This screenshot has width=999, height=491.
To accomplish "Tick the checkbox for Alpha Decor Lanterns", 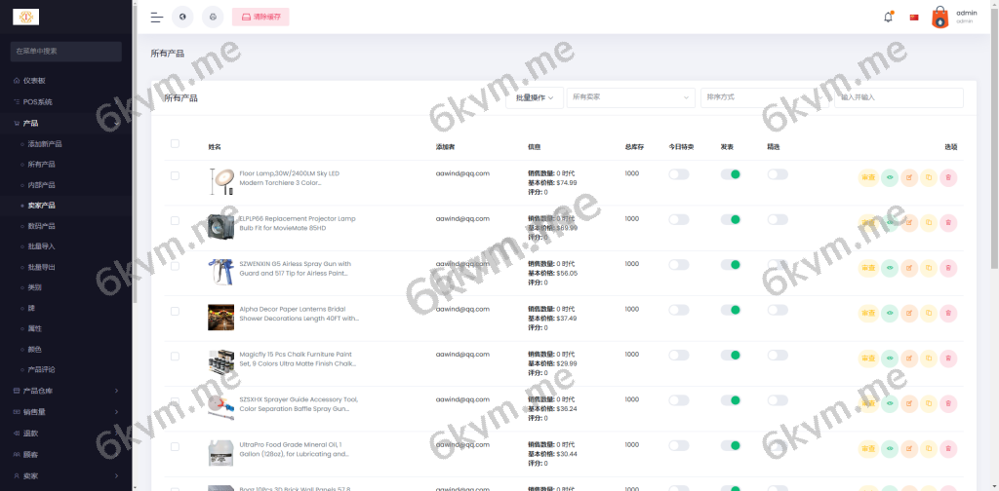I will tap(175, 311).
